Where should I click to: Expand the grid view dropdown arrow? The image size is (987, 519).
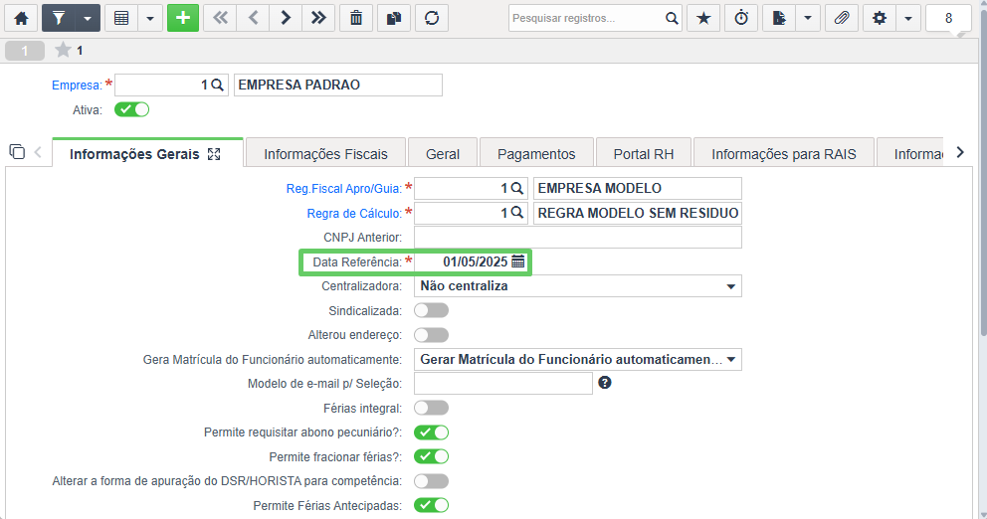tap(150, 18)
